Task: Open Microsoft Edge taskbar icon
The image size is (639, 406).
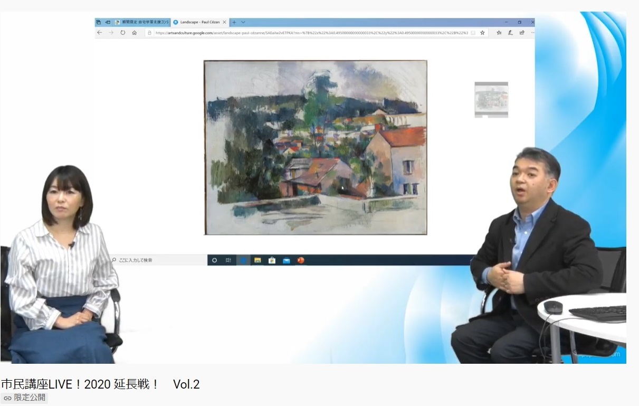Action: (244, 260)
